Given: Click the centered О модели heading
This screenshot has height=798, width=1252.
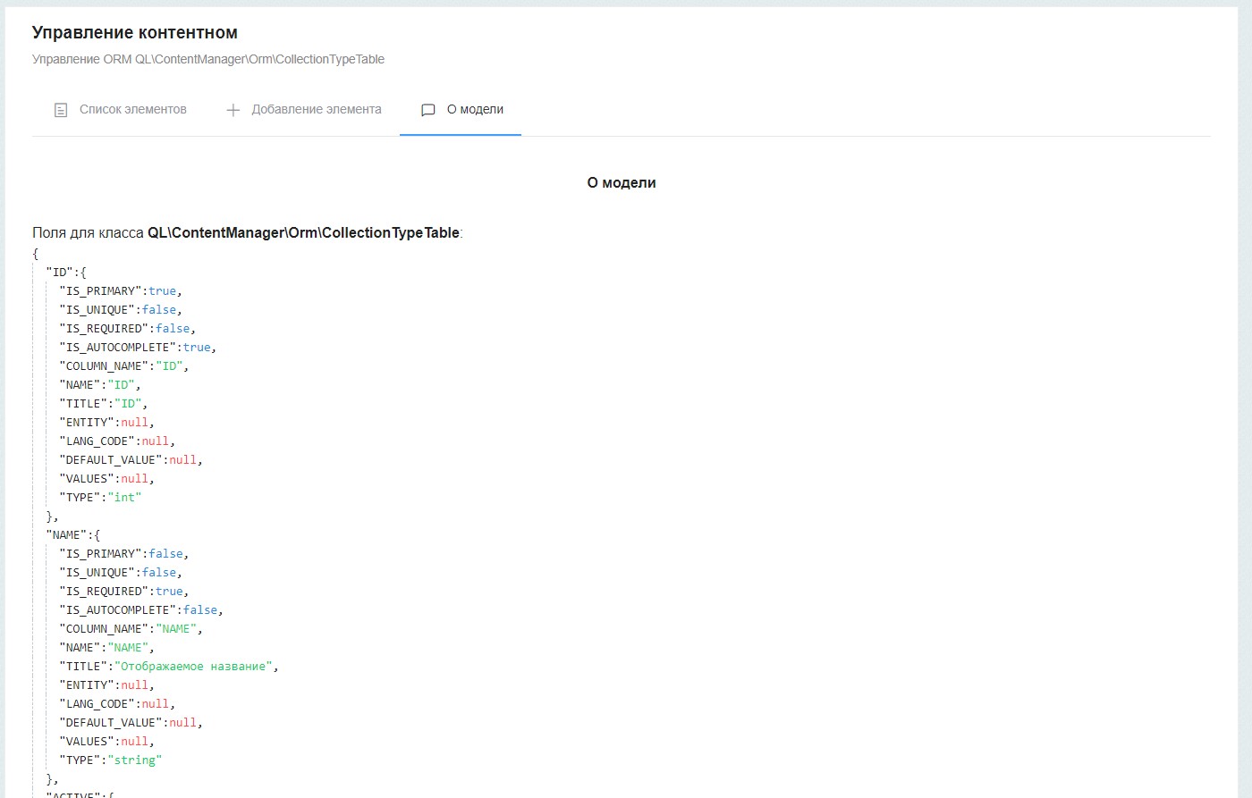Looking at the screenshot, I should click(x=622, y=182).
